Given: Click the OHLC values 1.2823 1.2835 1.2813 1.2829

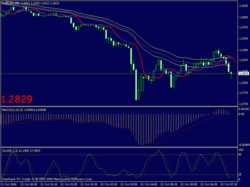Looking at the screenshot, I should (x=40, y=3).
